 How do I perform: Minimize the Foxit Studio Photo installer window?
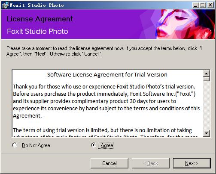pyautogui.click(x=195, y=5)
